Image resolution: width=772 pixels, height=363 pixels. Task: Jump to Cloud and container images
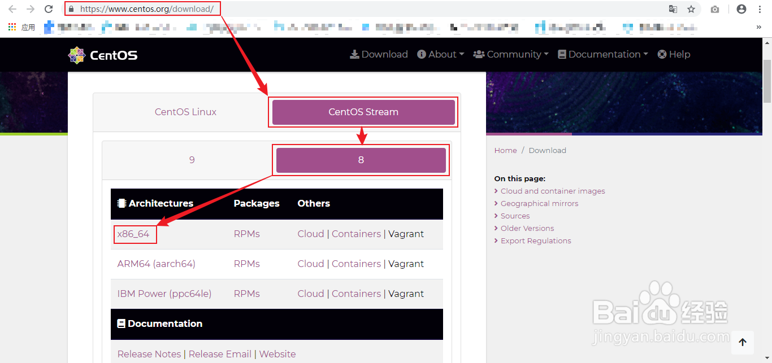click(553, 191)
